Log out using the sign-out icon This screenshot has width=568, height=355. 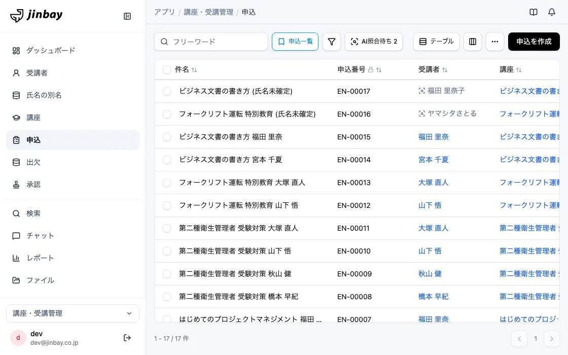127,338
